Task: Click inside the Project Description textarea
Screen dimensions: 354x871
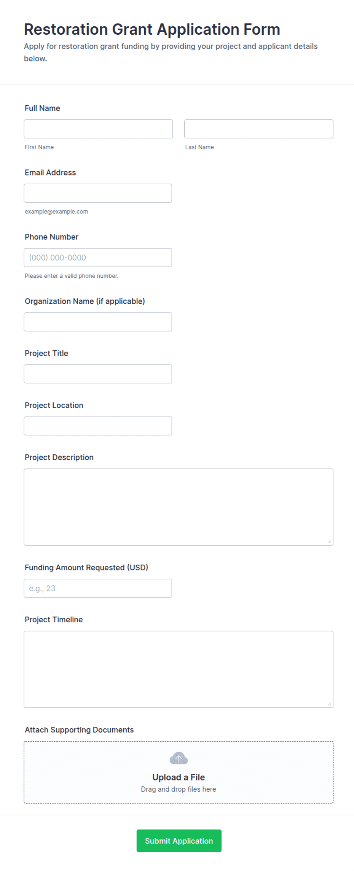Action: pos(179,507)
